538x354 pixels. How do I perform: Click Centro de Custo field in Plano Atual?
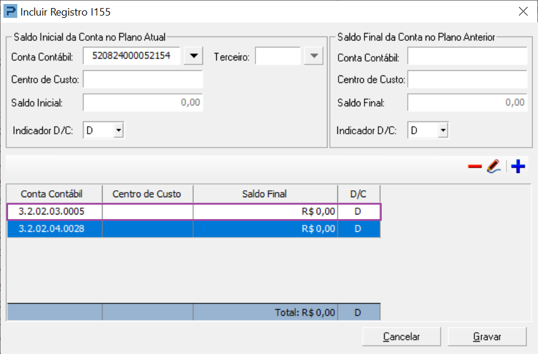point(142,80)
